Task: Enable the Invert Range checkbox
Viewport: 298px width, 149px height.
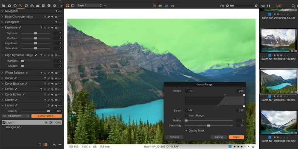Action: coord(186,116)
